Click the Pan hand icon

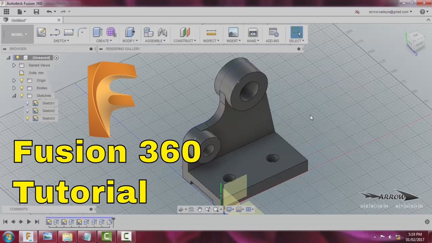point(199,210)
